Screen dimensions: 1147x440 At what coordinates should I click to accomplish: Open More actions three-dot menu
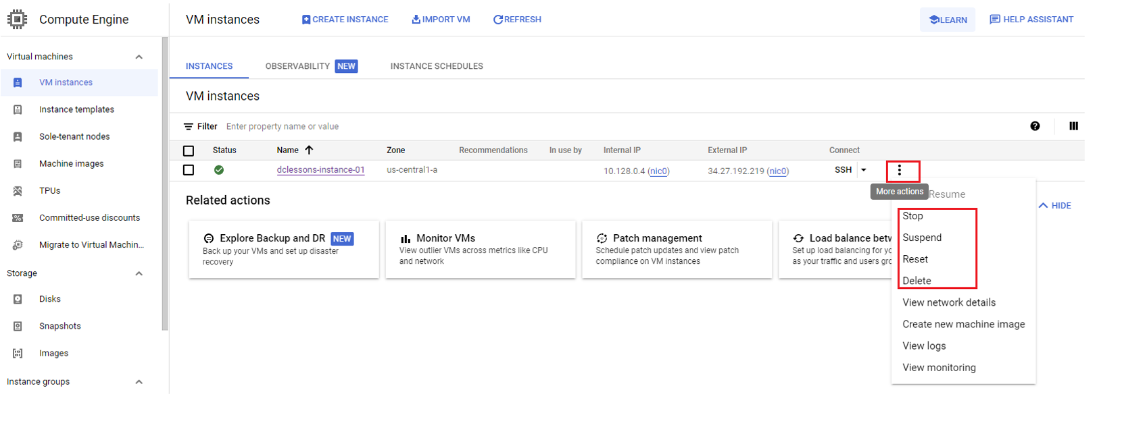(x=899, y=170)
